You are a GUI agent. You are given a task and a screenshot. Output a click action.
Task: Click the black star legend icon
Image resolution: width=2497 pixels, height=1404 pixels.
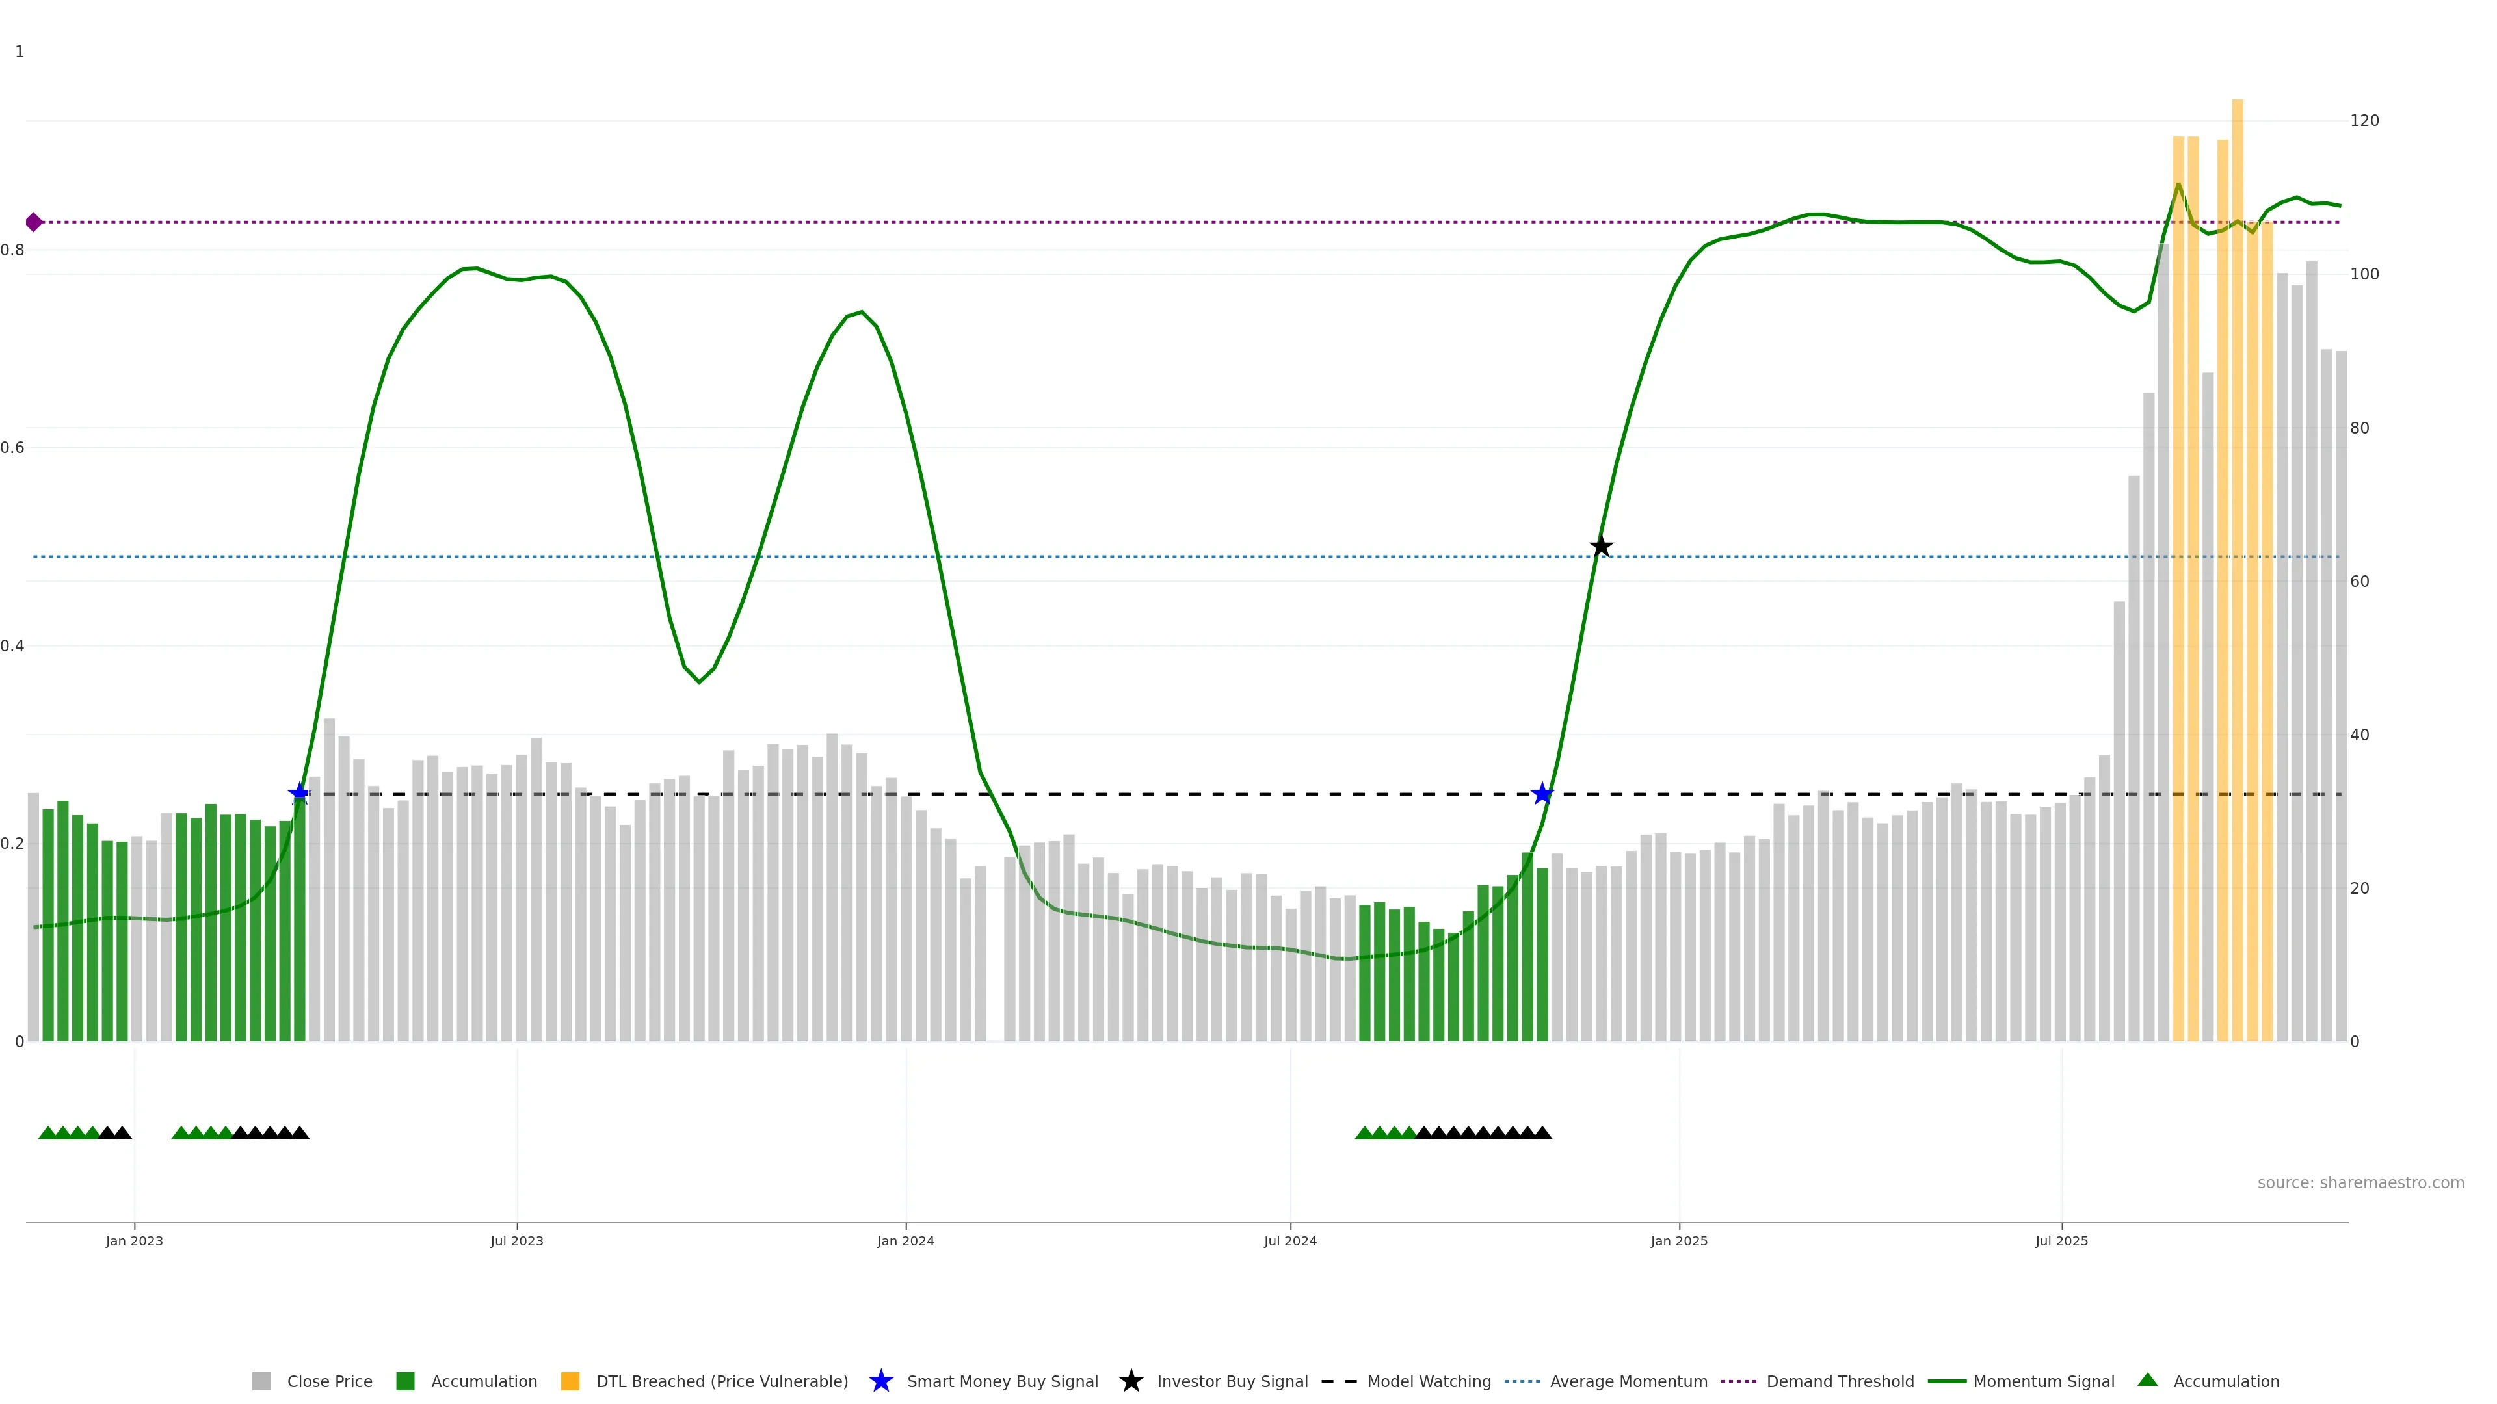[x=1130, y=1381]
